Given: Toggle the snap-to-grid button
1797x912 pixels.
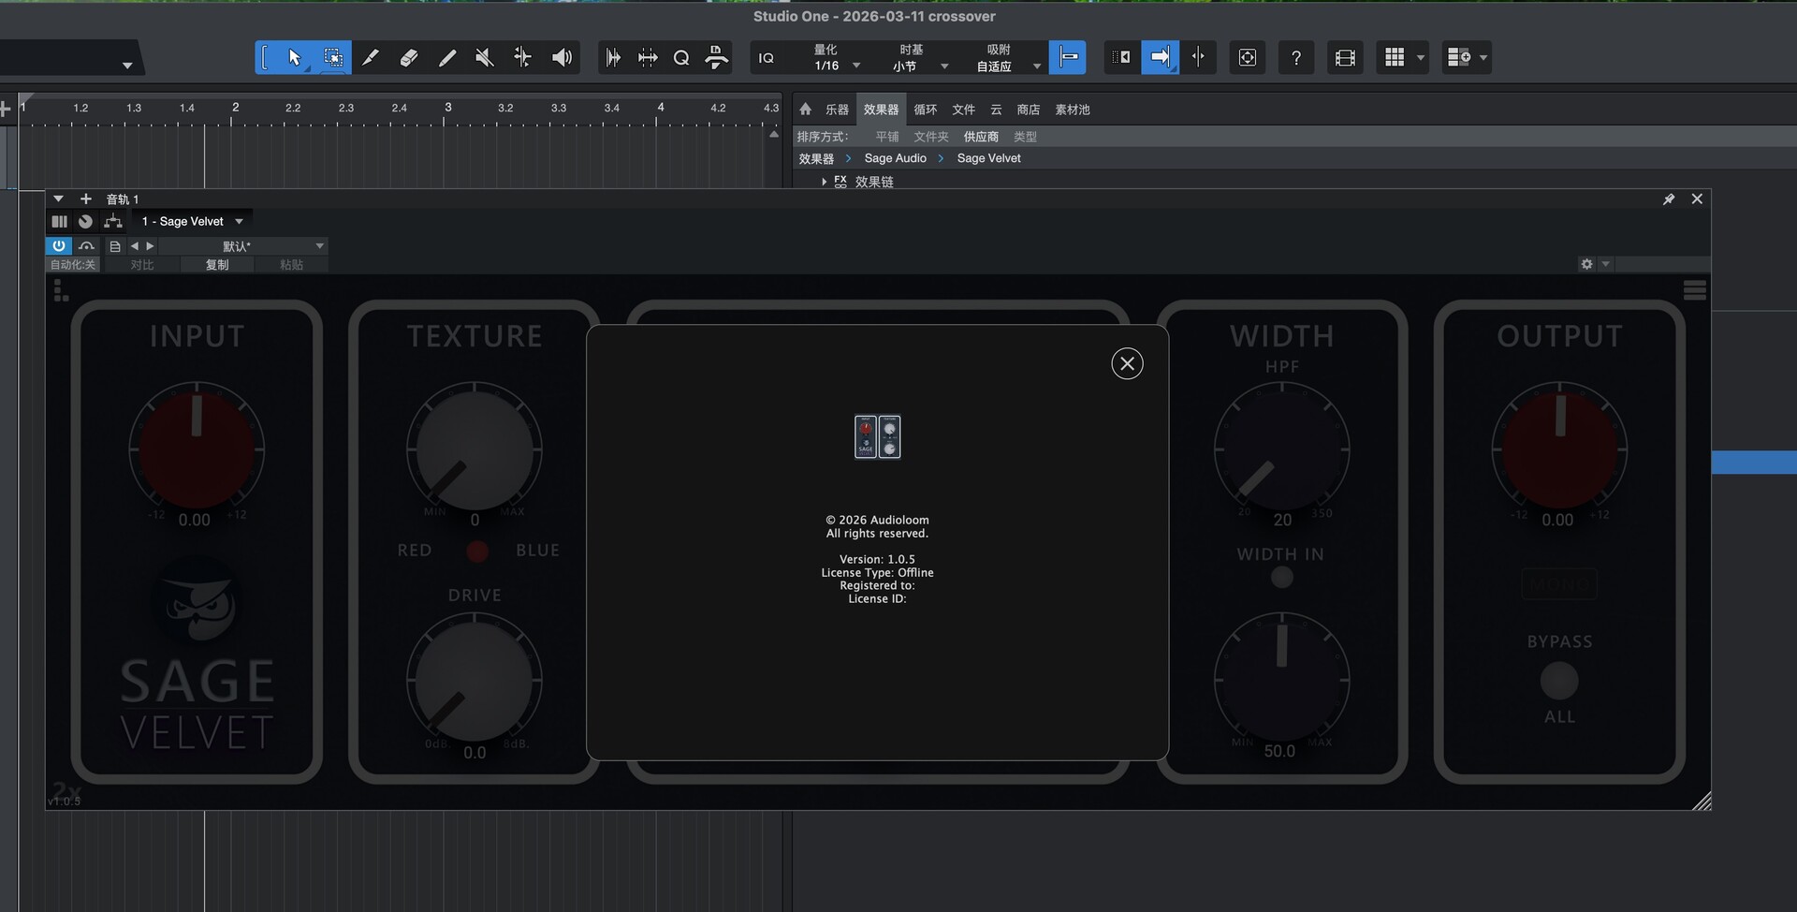Looking at the screenshot, I should pos(1067,58).
